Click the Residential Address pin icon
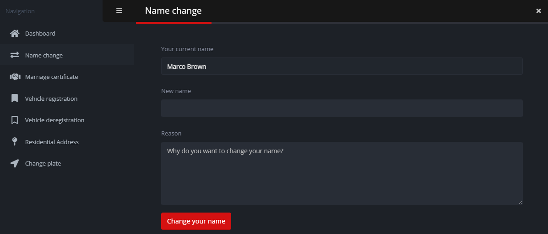548x234 pixels. [15, 142]
